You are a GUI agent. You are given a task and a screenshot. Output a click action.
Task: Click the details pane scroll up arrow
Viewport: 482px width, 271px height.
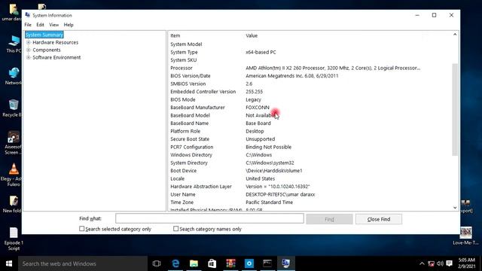click(455, 35)
